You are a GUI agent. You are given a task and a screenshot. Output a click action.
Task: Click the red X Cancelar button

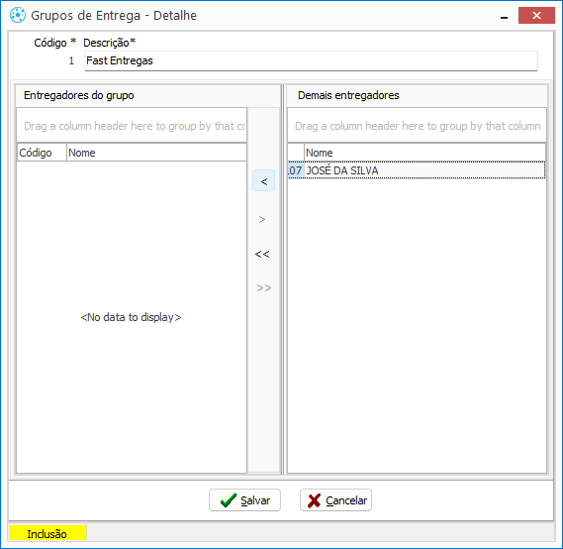tap(335, 500)
